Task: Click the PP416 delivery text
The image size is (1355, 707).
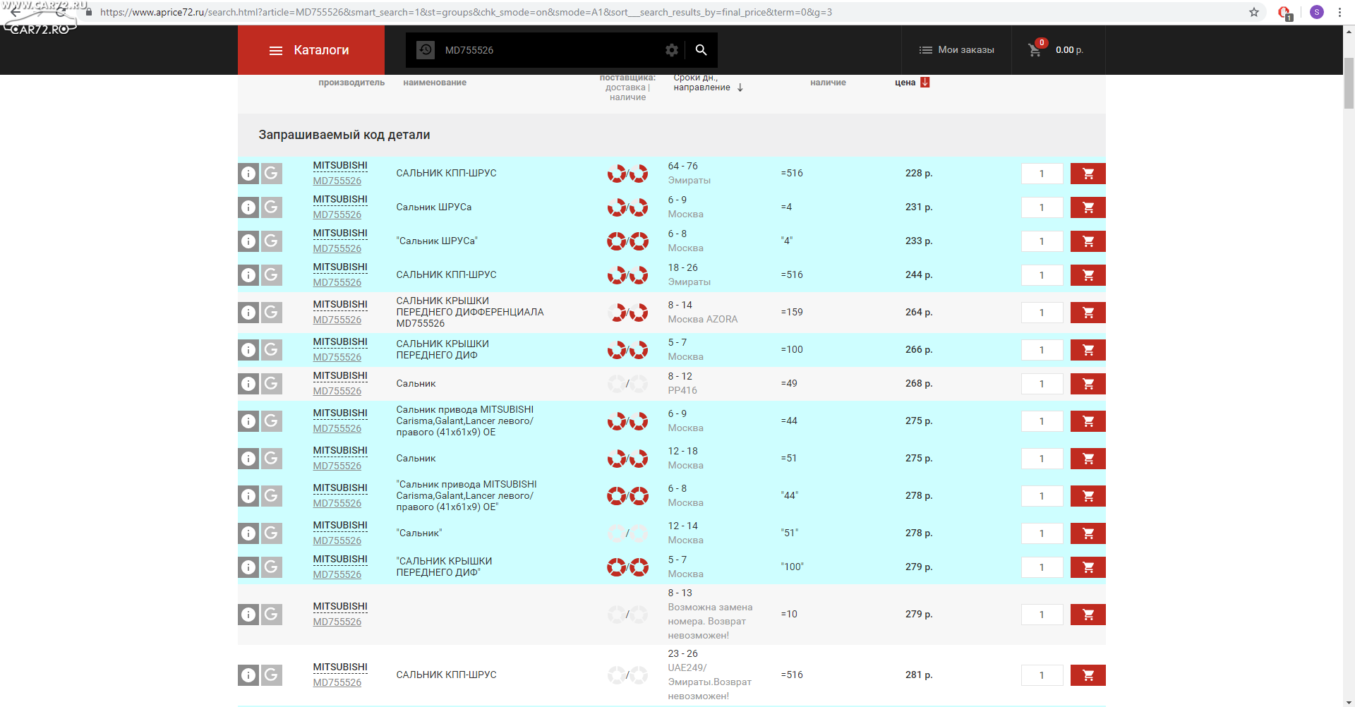Action: pyautogui.click(x=682, y=391)
